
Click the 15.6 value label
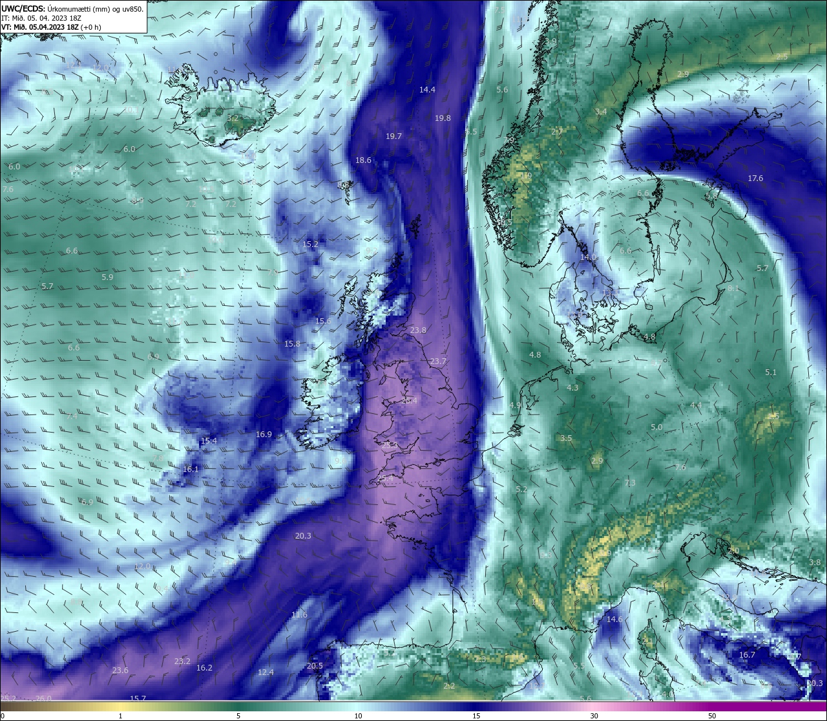[x=323, y=321]
